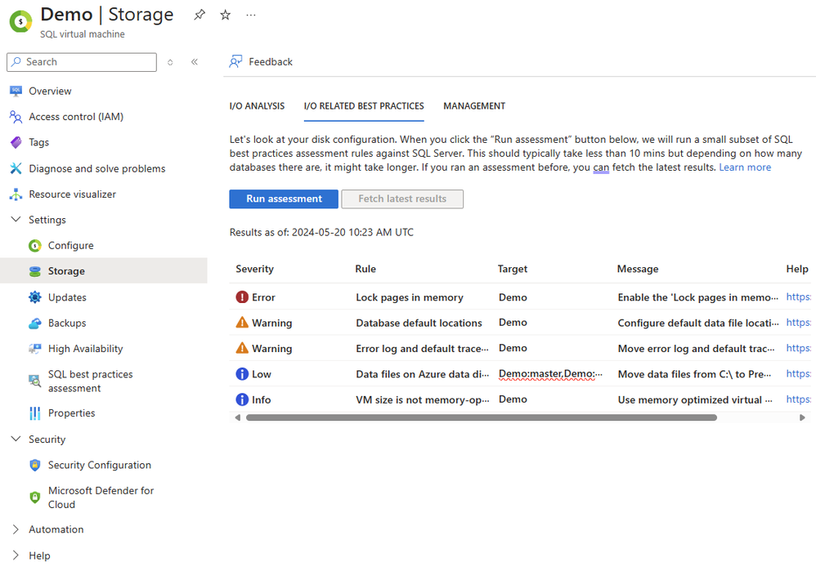Click the Feedback button
This screenshot has height=571, width=816.
pyautogui.click(x=262, y=62)
